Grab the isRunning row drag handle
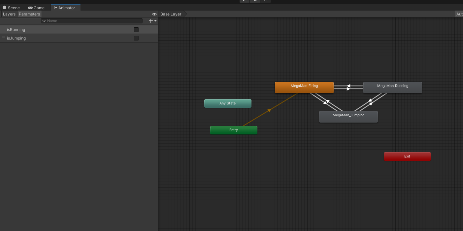 pyautogui.click(x=3, y=29)
